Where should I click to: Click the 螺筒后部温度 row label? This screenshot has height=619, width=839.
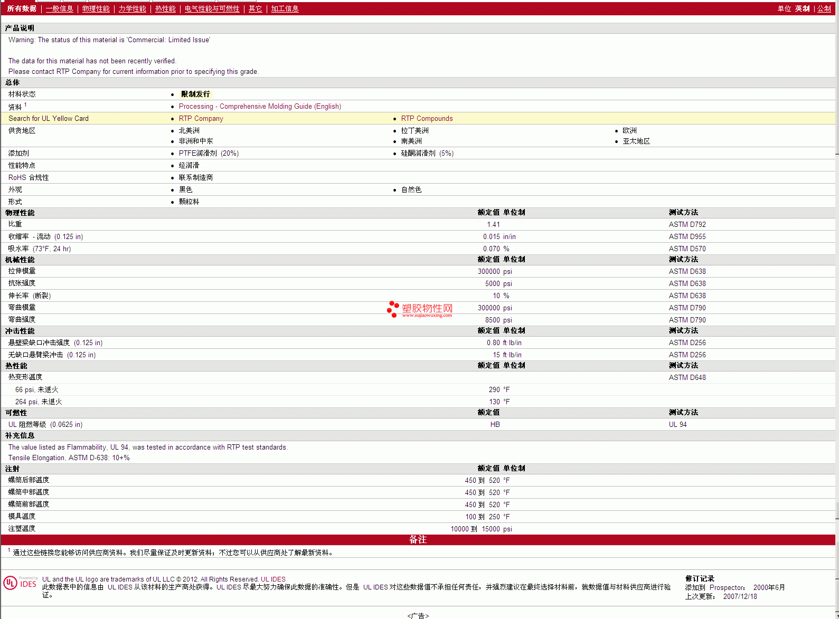pos(29,480)
